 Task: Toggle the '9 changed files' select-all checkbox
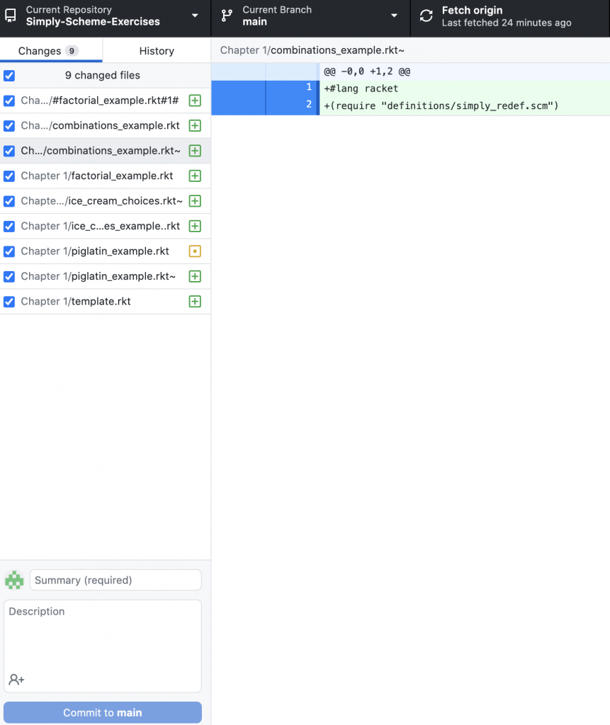(x=9, y=76)
